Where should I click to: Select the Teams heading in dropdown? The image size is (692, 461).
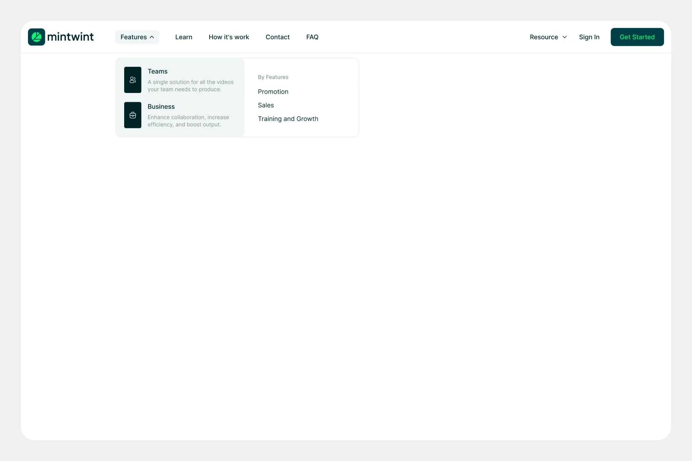point(158,71)
